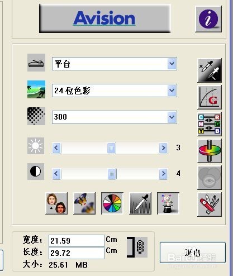Click the histogram eyedropper auto level icon

[140, 203]
